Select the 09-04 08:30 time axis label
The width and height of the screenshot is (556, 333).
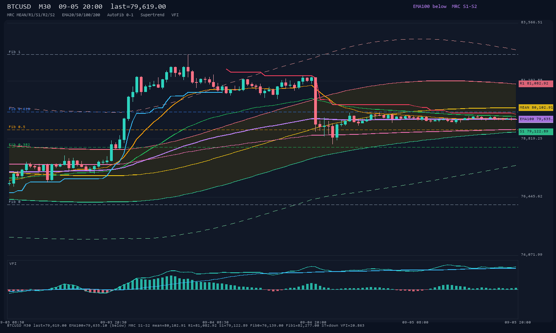click(216, 322)
